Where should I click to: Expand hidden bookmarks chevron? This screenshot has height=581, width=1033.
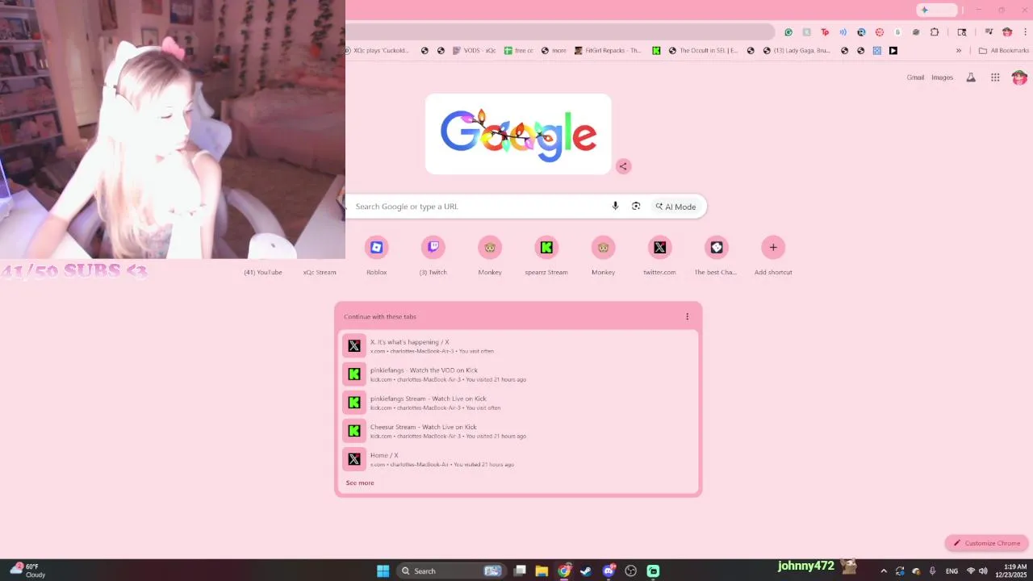(x=959, y=50)
